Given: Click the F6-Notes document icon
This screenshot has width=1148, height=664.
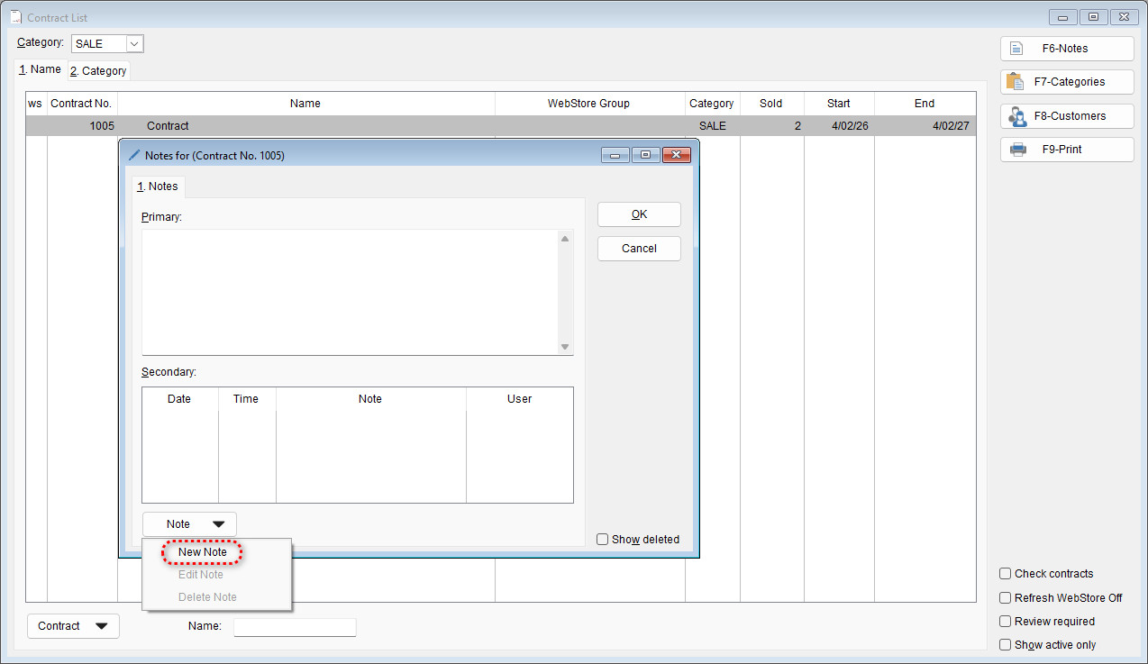Looking at the screenshot, I should [x=1016, y=49].
